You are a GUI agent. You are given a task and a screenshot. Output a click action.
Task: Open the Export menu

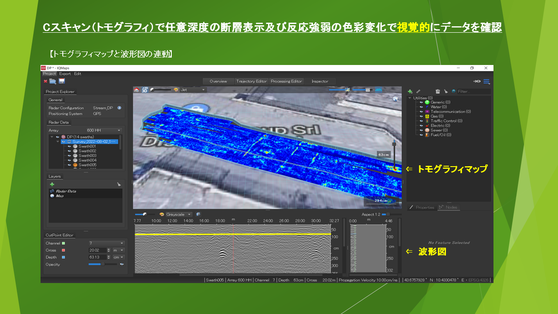coord(65,74)
